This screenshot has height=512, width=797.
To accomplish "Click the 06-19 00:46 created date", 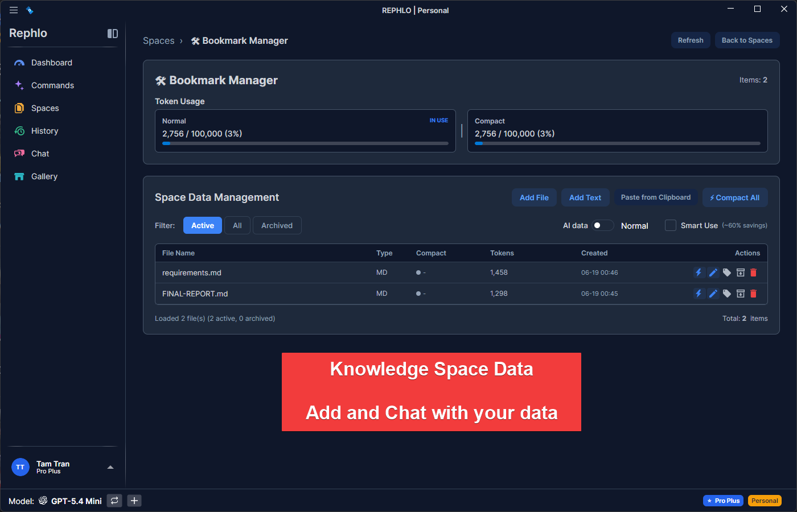I will (x=599, y=272).
